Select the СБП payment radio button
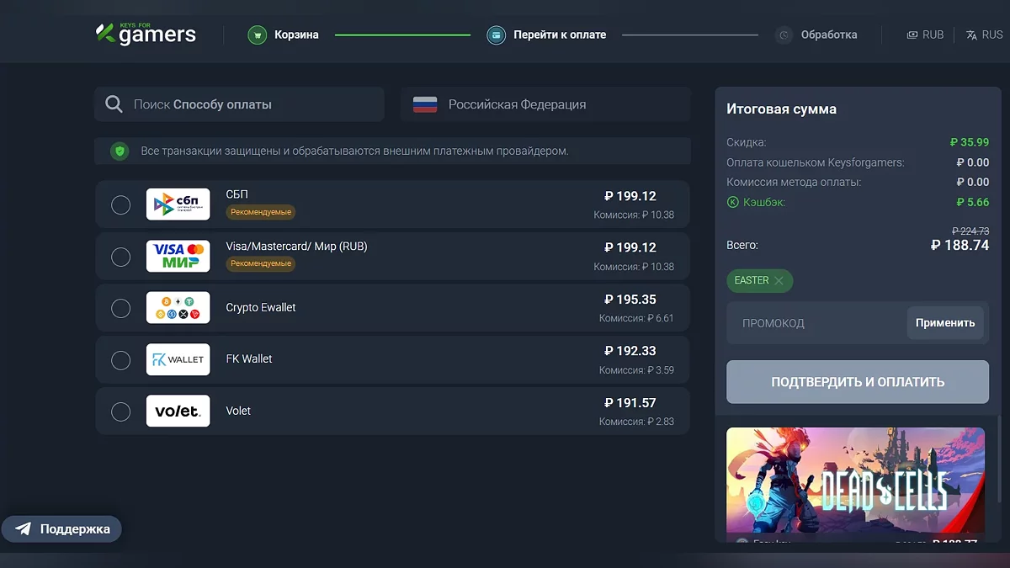This screenshot has width=1010, height=568. (x=120, y=204)
